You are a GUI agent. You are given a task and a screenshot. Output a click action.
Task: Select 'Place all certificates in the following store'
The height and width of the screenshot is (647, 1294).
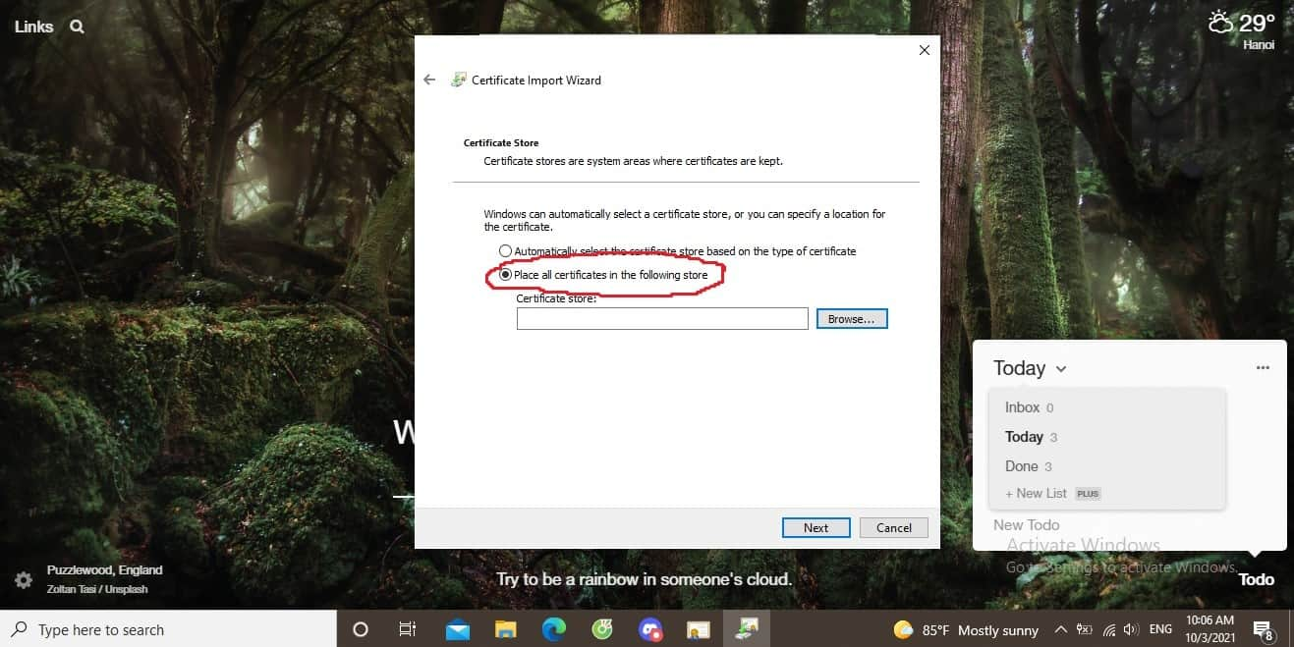click(x=506, y=275)
